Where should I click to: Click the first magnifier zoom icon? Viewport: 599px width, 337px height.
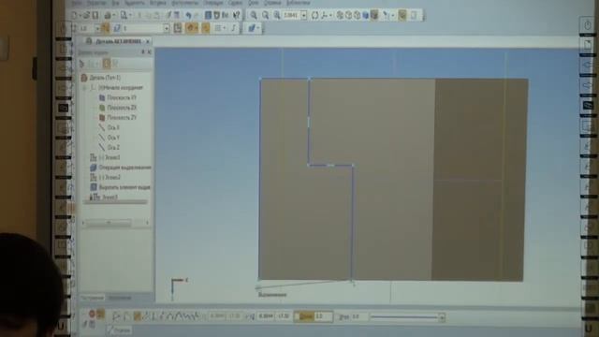254,15
